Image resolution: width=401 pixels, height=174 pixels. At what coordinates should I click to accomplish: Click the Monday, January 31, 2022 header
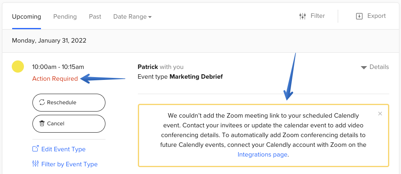click(49, 41)
